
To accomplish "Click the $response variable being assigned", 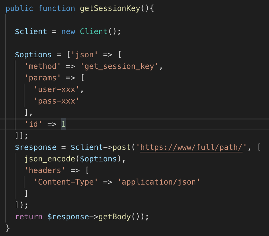I will 35,148.
